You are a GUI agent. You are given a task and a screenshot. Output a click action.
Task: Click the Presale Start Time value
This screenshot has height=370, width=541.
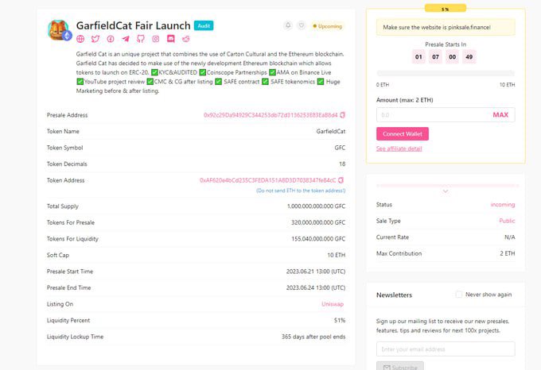[316, 272]
